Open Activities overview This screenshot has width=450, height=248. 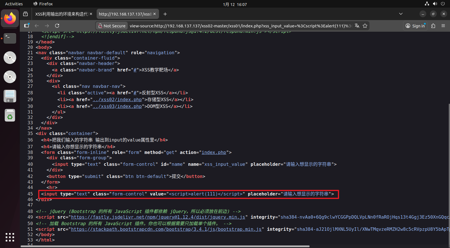(x=14, y=4)
